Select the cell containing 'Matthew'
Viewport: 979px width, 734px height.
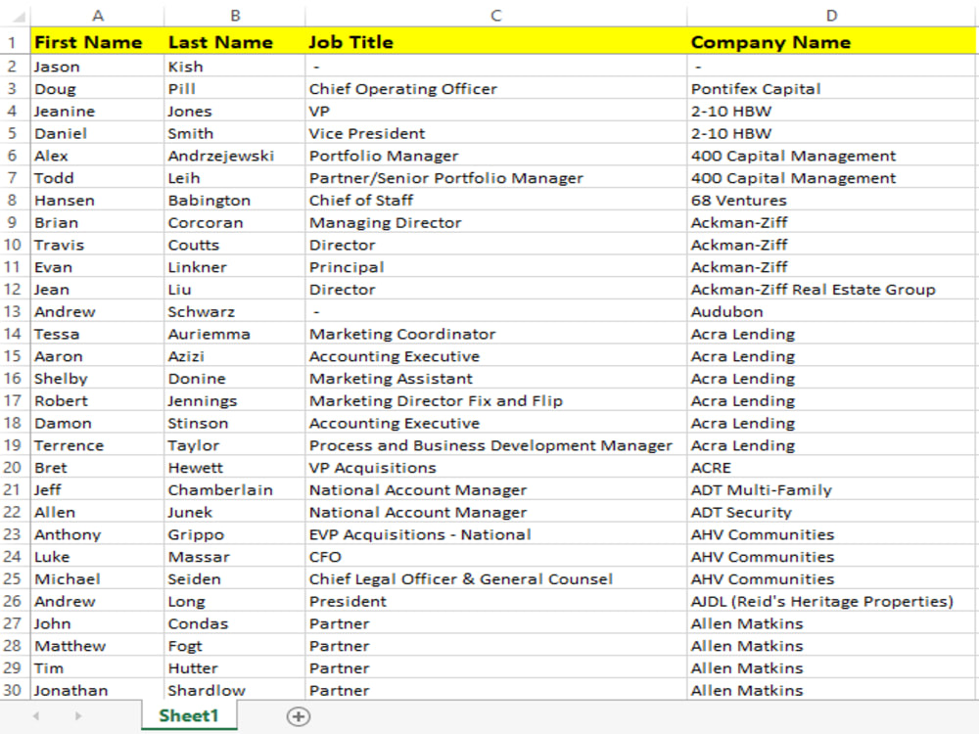(97, 645)
